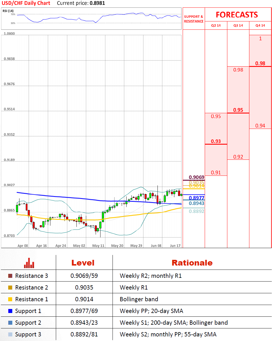
Task: Click the Support 2 steel blue swatch
Action: point(10,323)
